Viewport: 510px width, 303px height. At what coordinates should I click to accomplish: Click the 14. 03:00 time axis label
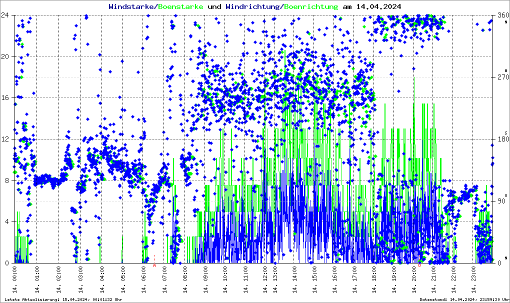tap(80, 279)
